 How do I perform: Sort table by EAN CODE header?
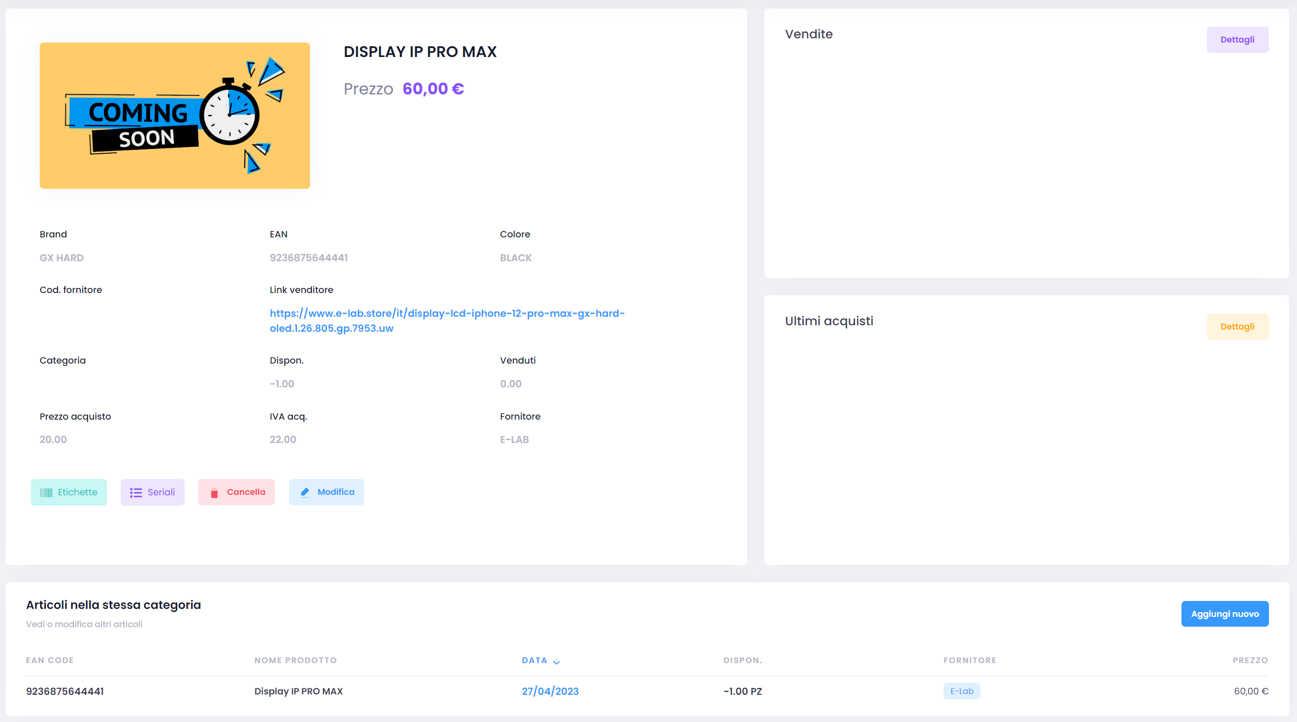click(x=50, y=660)
